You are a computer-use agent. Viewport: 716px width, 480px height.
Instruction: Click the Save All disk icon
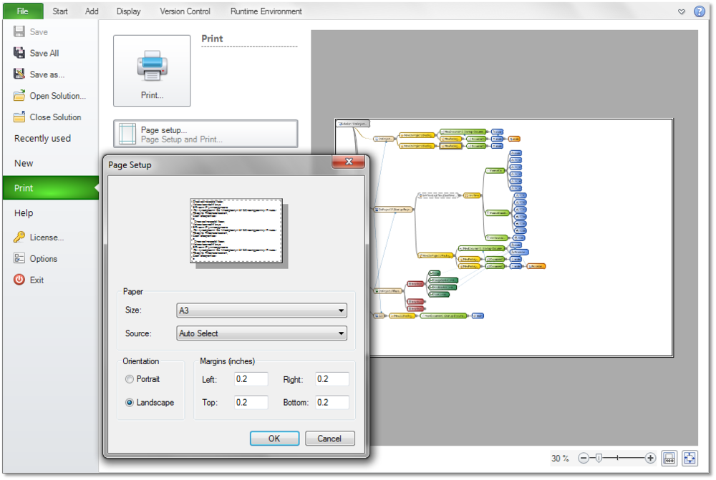20,53
